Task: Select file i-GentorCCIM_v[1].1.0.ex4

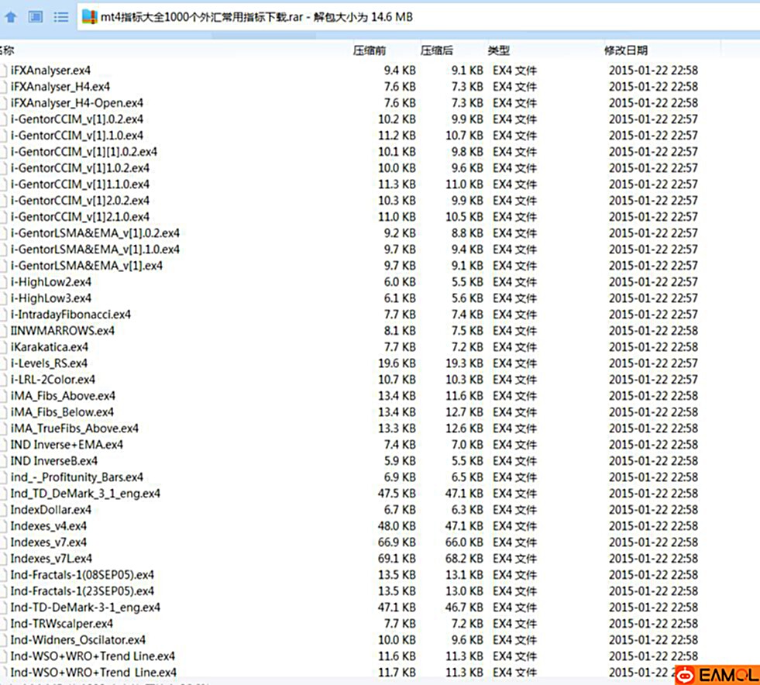Action: click(x=77, y=136)
